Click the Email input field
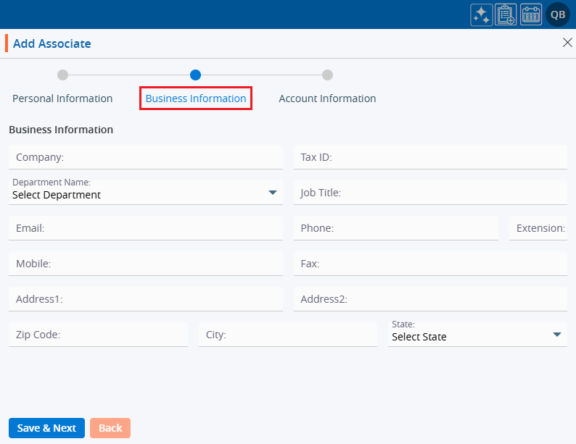The width and height of the screenshot is (576, 444). point(145,228)
